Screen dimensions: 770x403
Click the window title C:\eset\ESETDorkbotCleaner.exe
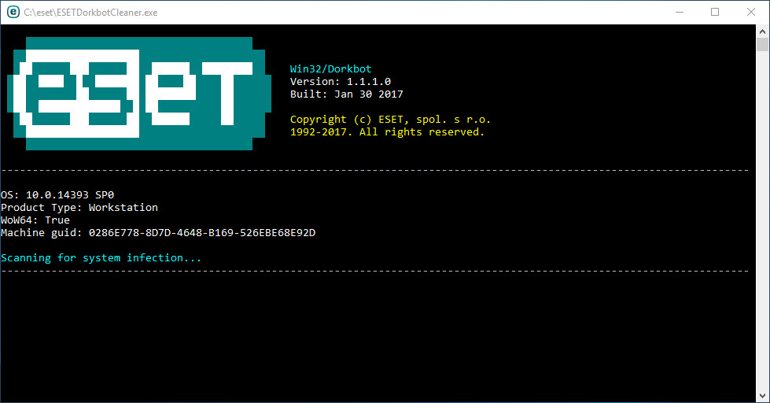(91, 13)
